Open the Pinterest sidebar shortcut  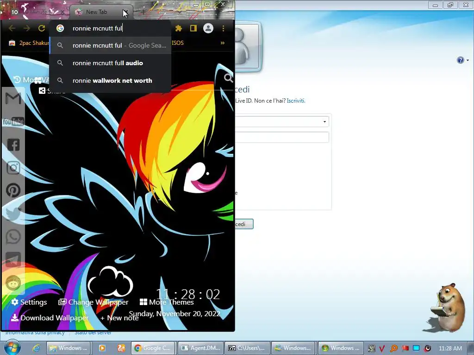pyautogui.click(x=13, y=190)
